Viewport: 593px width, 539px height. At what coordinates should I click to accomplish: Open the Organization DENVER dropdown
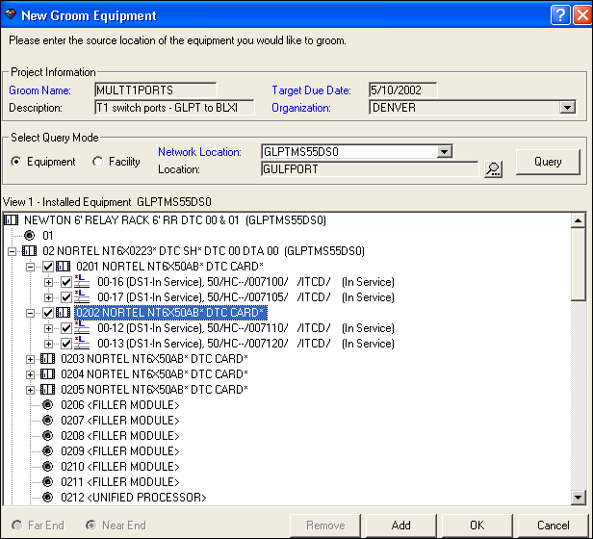click(567, 108)
